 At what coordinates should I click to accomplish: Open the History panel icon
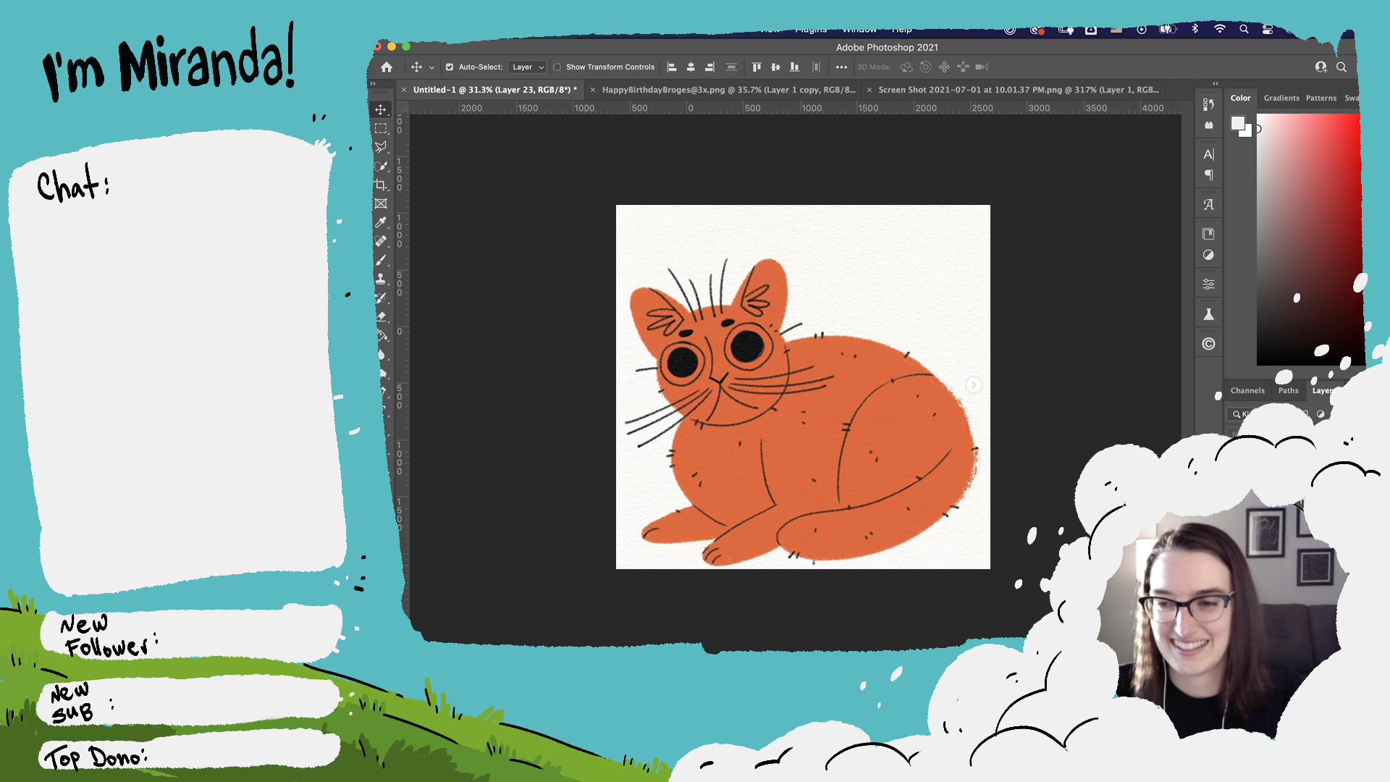[1208, 104]
